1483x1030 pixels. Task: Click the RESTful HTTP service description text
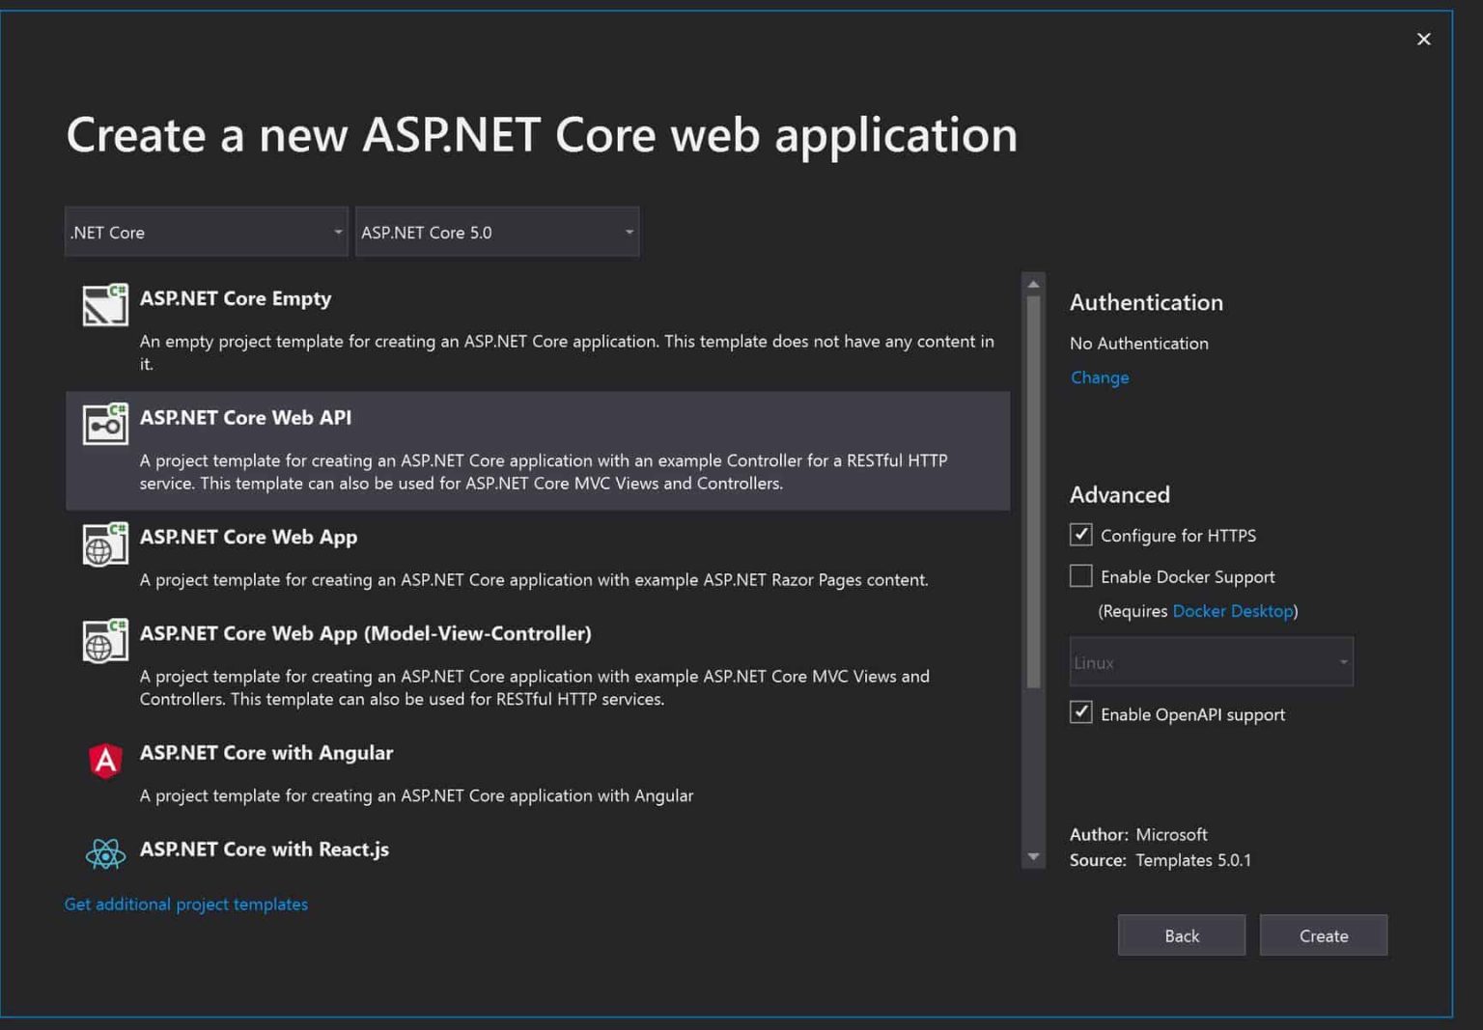coord(544,472)
